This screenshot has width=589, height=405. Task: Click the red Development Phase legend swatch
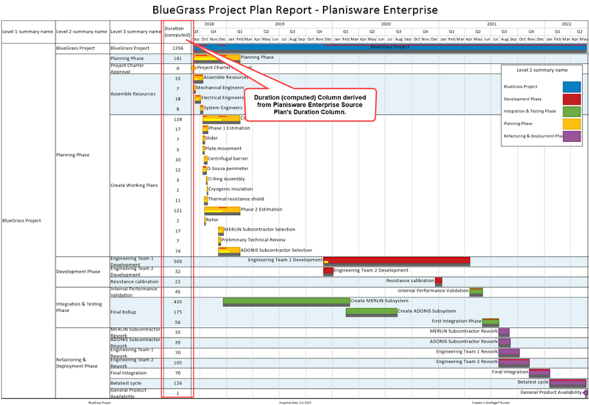pyautogui.click(x=571, y=99)
